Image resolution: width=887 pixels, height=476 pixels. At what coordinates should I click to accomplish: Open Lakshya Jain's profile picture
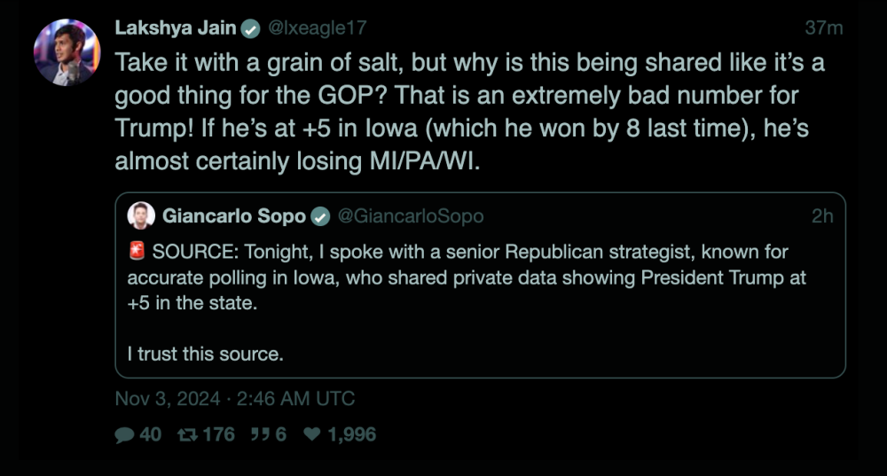click(67, 52)
